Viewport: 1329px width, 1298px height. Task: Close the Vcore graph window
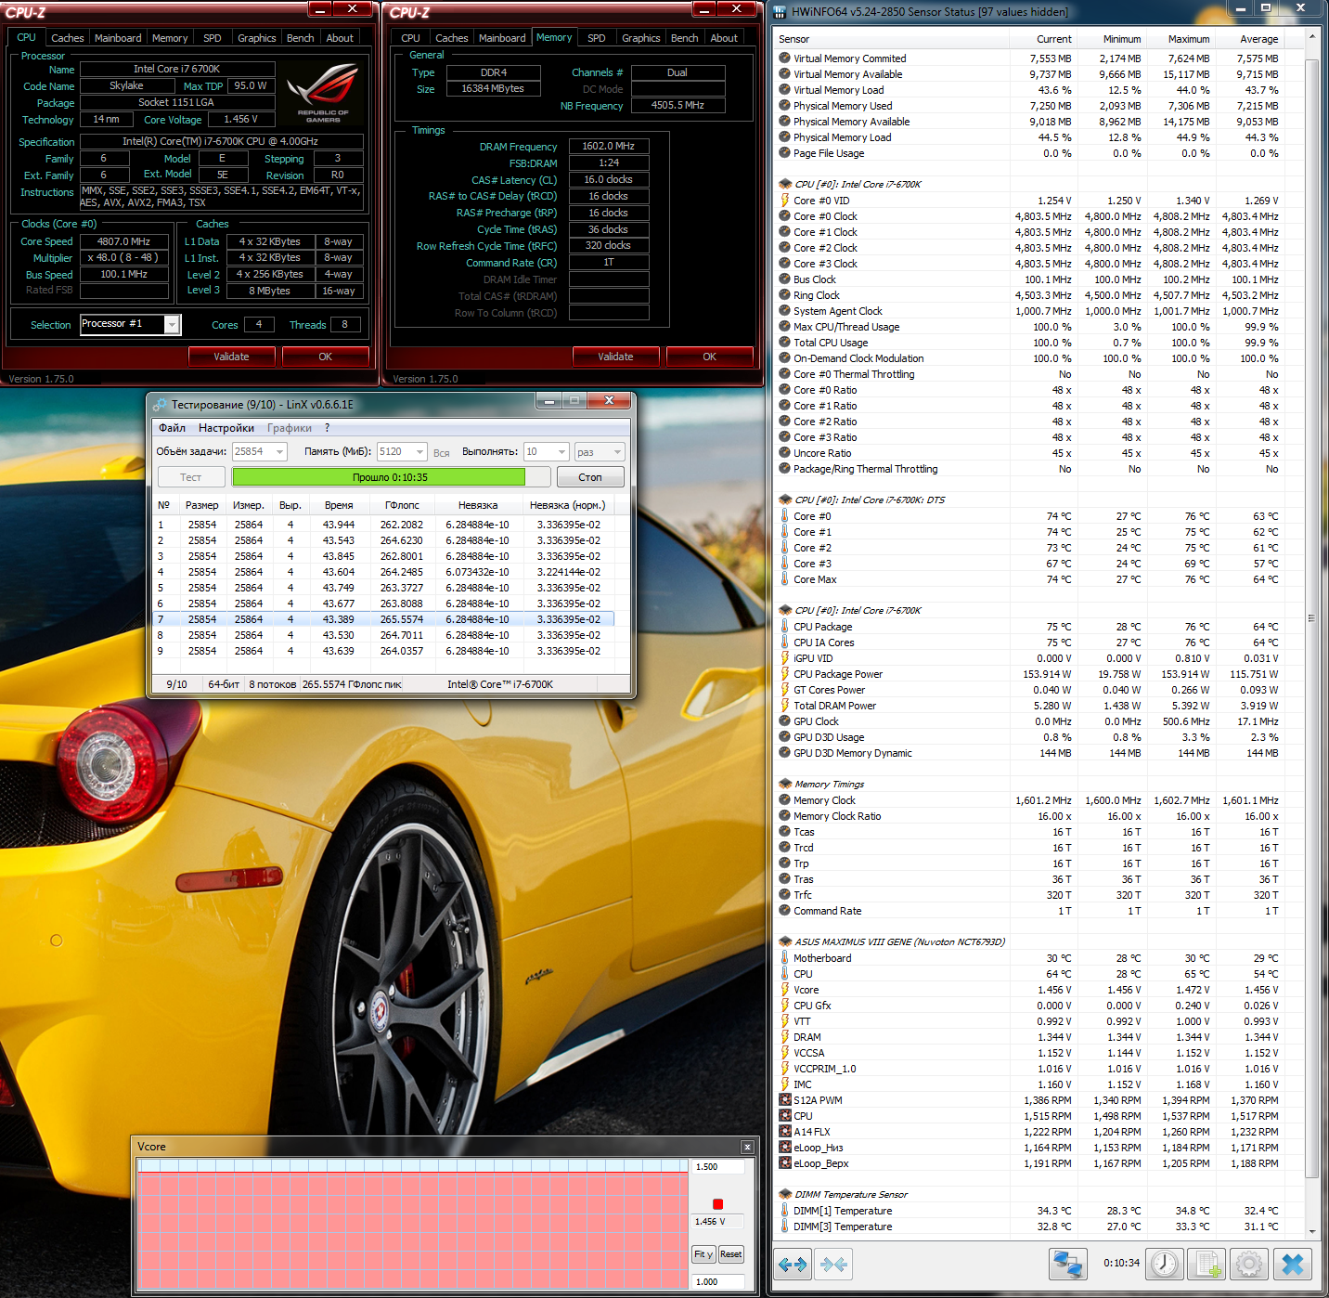(747, 1147)
